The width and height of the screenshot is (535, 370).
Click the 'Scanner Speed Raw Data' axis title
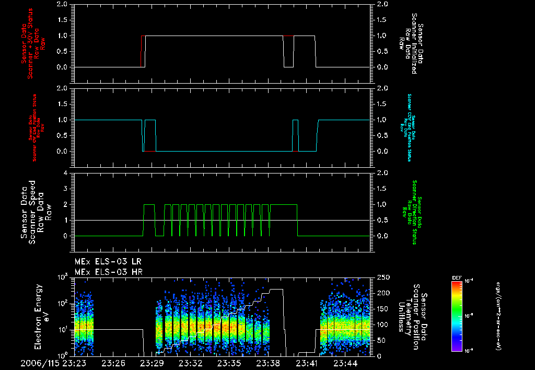36,212
